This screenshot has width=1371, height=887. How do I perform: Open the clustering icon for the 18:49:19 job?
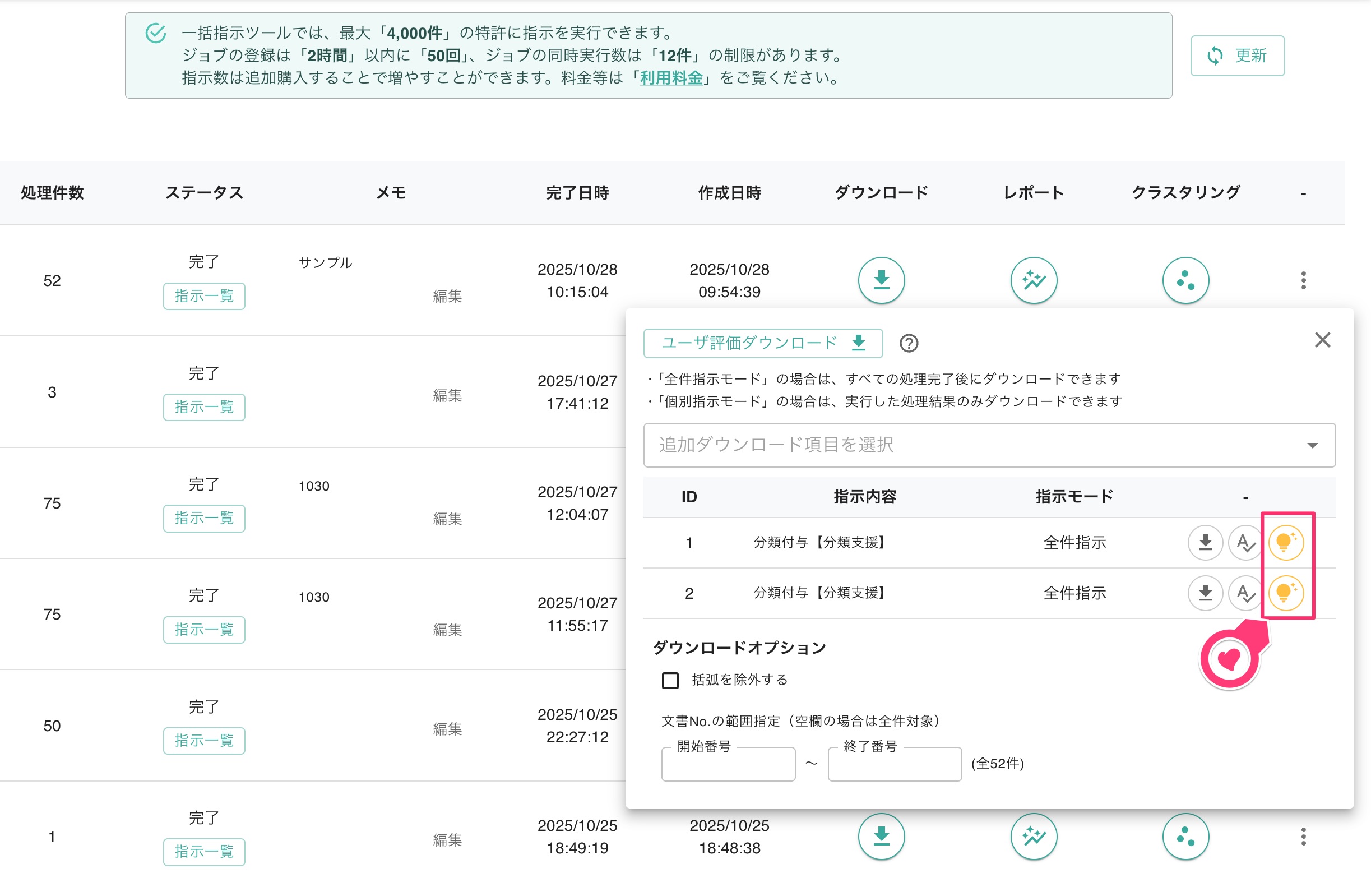[1185, 836]
